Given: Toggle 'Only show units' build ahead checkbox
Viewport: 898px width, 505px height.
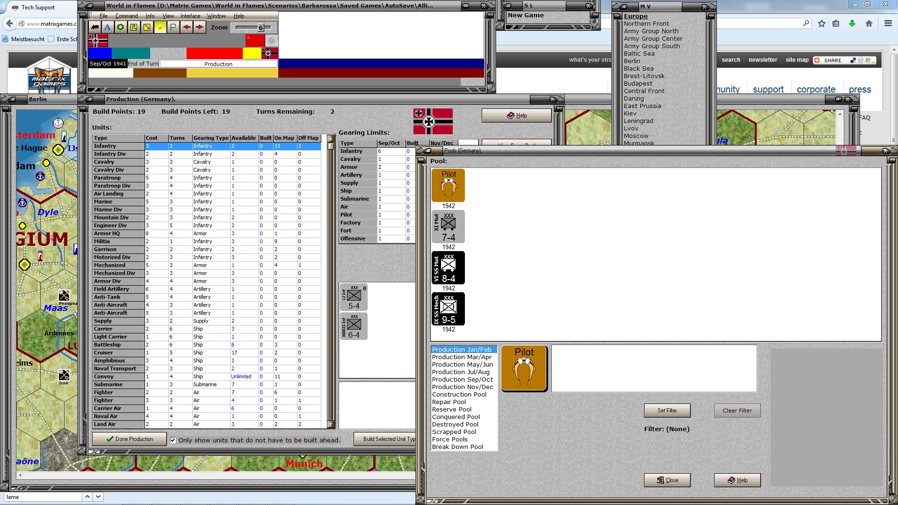Looking at the screenshot, I should 173,440.
